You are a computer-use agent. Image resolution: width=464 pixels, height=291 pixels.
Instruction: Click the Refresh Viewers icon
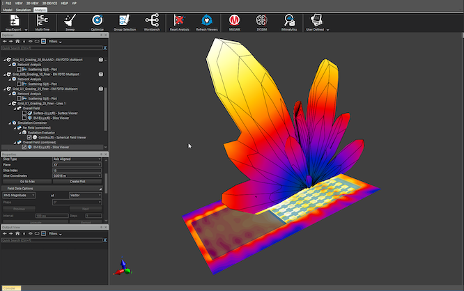pos(208,23)
